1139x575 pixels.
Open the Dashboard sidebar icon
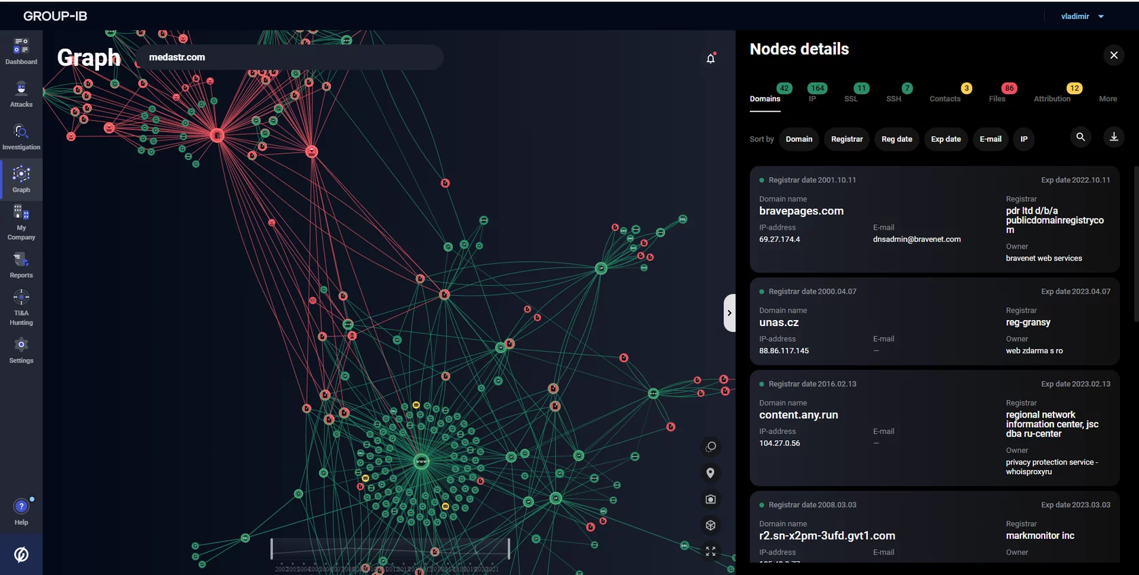(x=21, y=52)
